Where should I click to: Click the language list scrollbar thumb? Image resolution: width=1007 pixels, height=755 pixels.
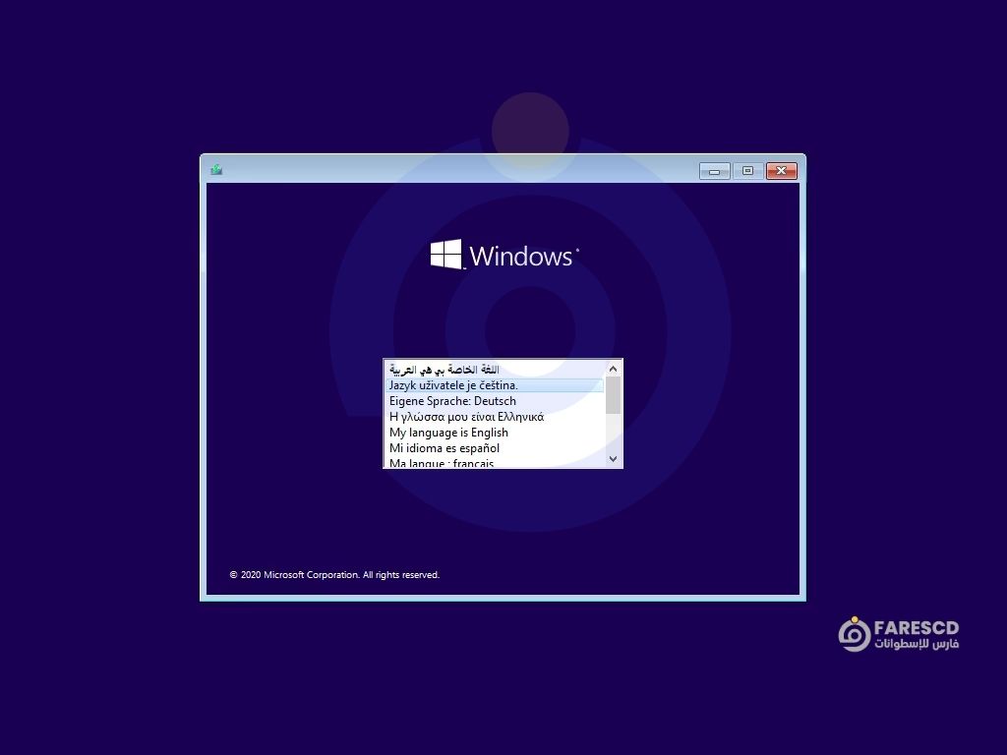pyautogui.click(x=613, y=395)
